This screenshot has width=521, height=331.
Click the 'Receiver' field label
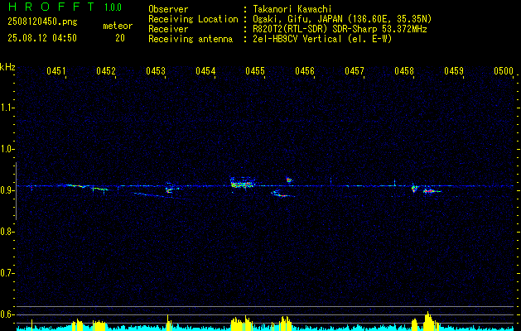(168, 29)
